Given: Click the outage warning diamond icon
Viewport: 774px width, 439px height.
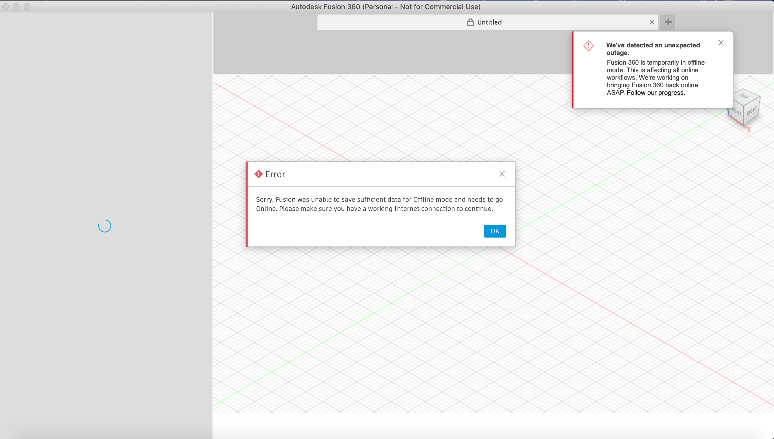Looking at the screenshot, I should (588, 46).
